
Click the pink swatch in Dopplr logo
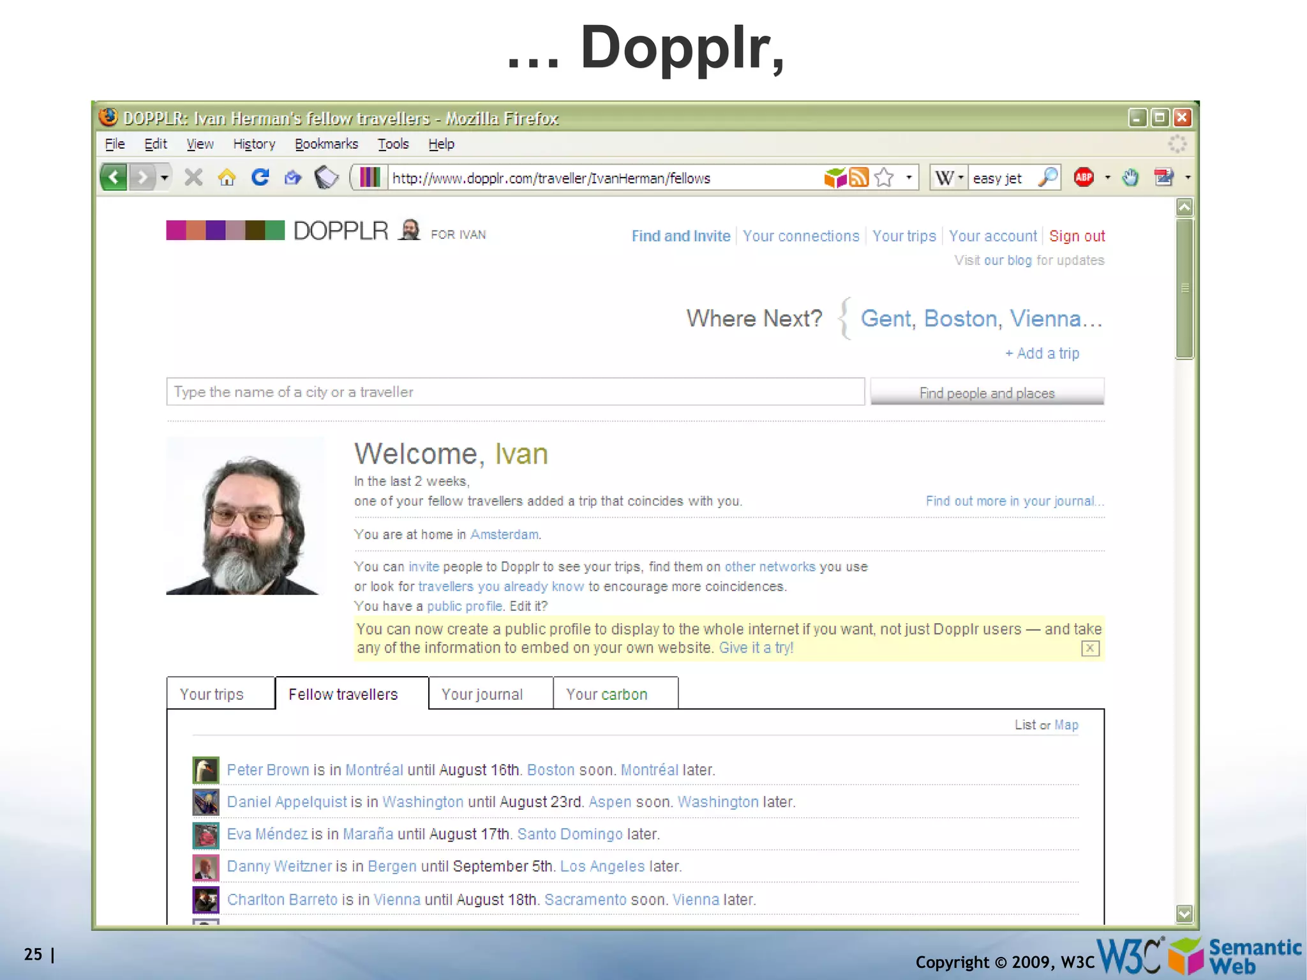tap(176, 230)
